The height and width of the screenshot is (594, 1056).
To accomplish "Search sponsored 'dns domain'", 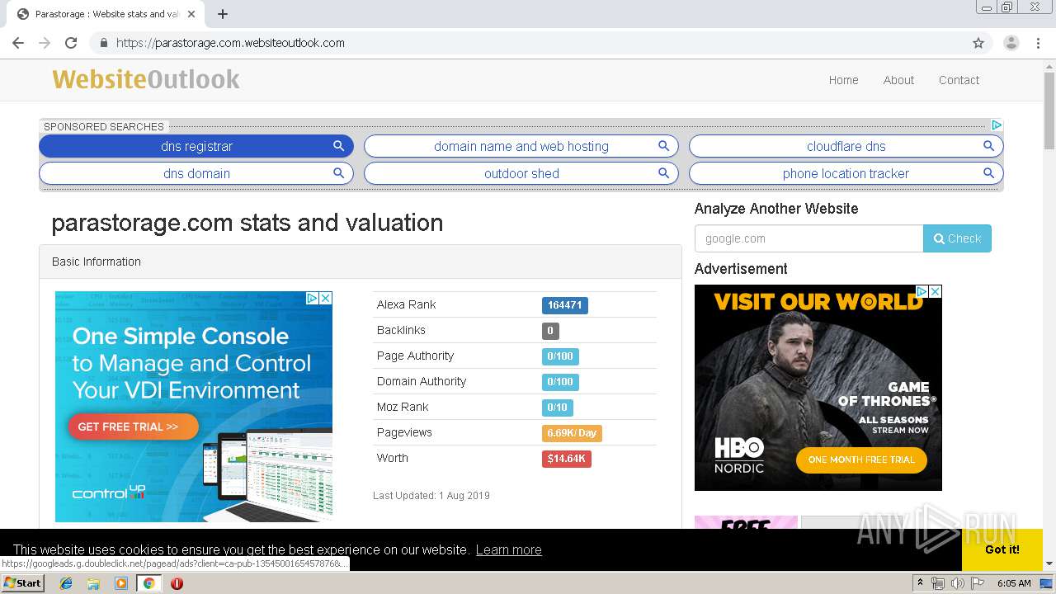I will click(x=196, y=173).
